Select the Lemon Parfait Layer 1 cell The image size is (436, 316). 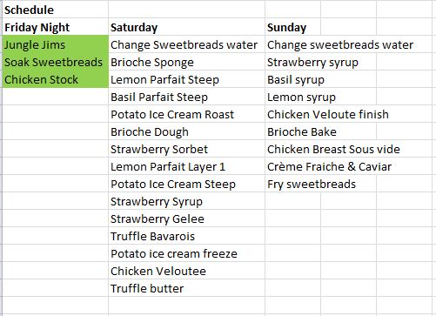tap(186, 166)
